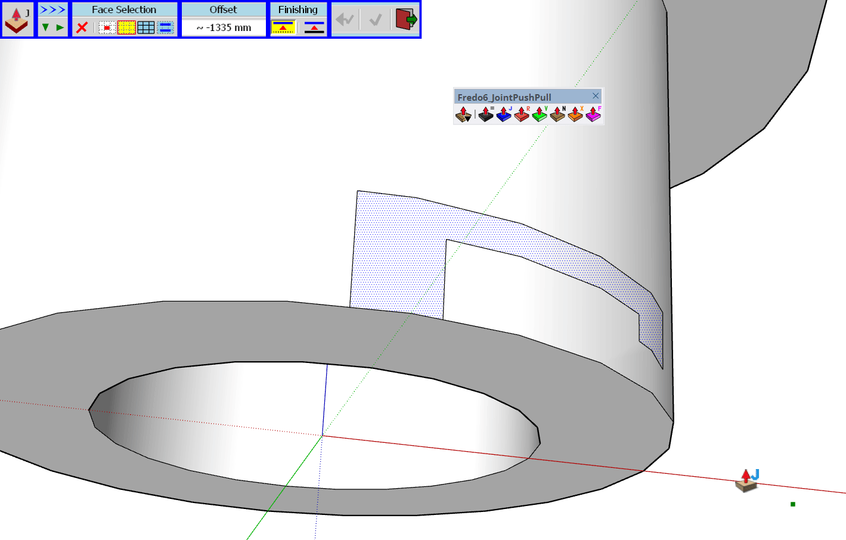The image size is (846, 540).
Task: Exit the tool with the red door icon
Action: (405, 20)
